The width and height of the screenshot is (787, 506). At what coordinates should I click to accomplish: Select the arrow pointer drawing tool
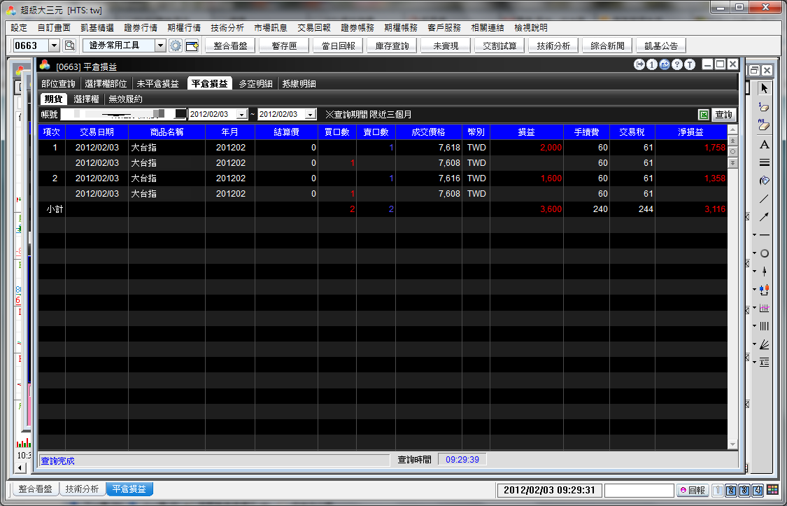pos(764,88)
